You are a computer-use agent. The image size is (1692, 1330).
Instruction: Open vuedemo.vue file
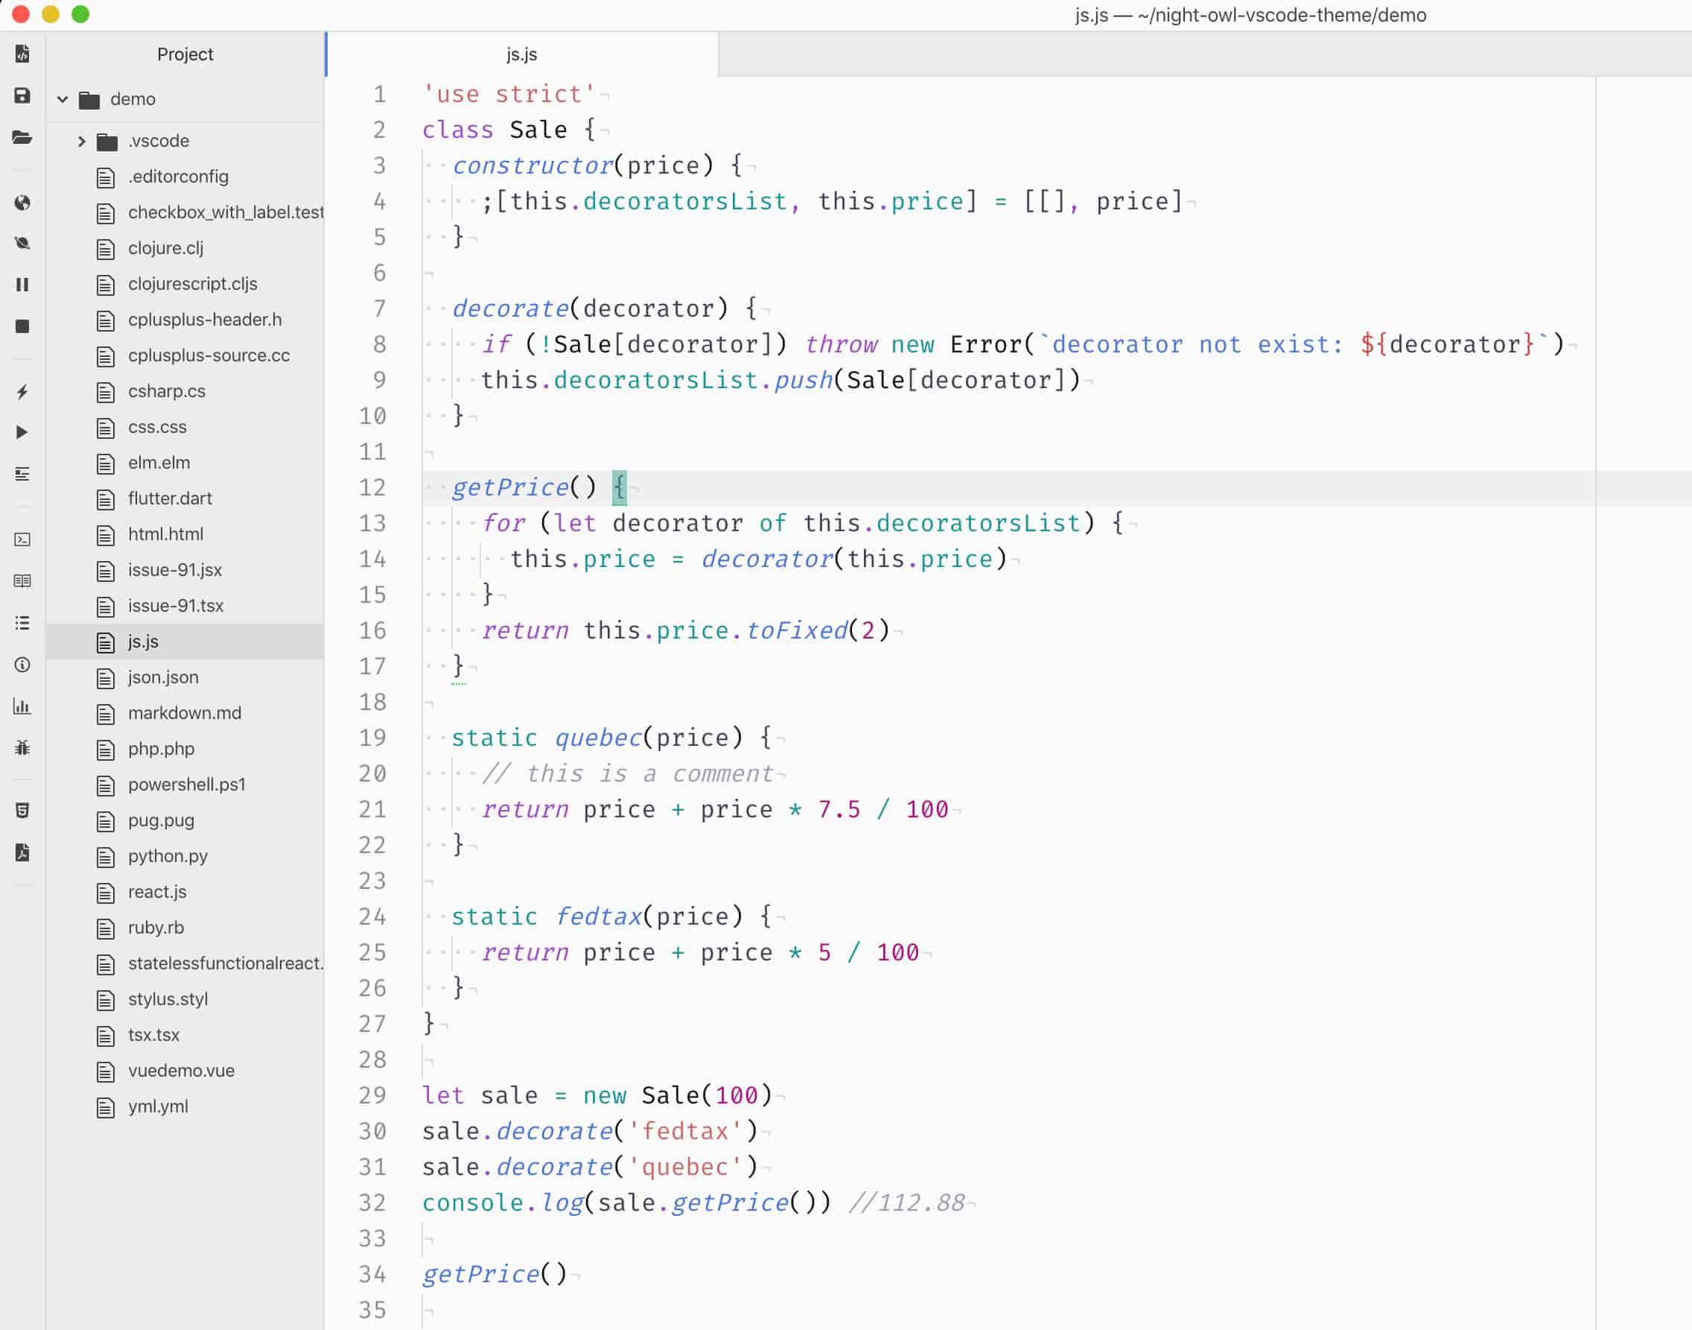click(185, 1072)
